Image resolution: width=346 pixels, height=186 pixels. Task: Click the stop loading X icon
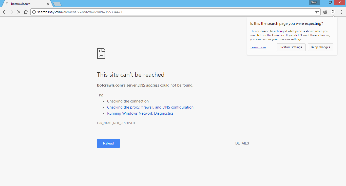click(18, 12)
